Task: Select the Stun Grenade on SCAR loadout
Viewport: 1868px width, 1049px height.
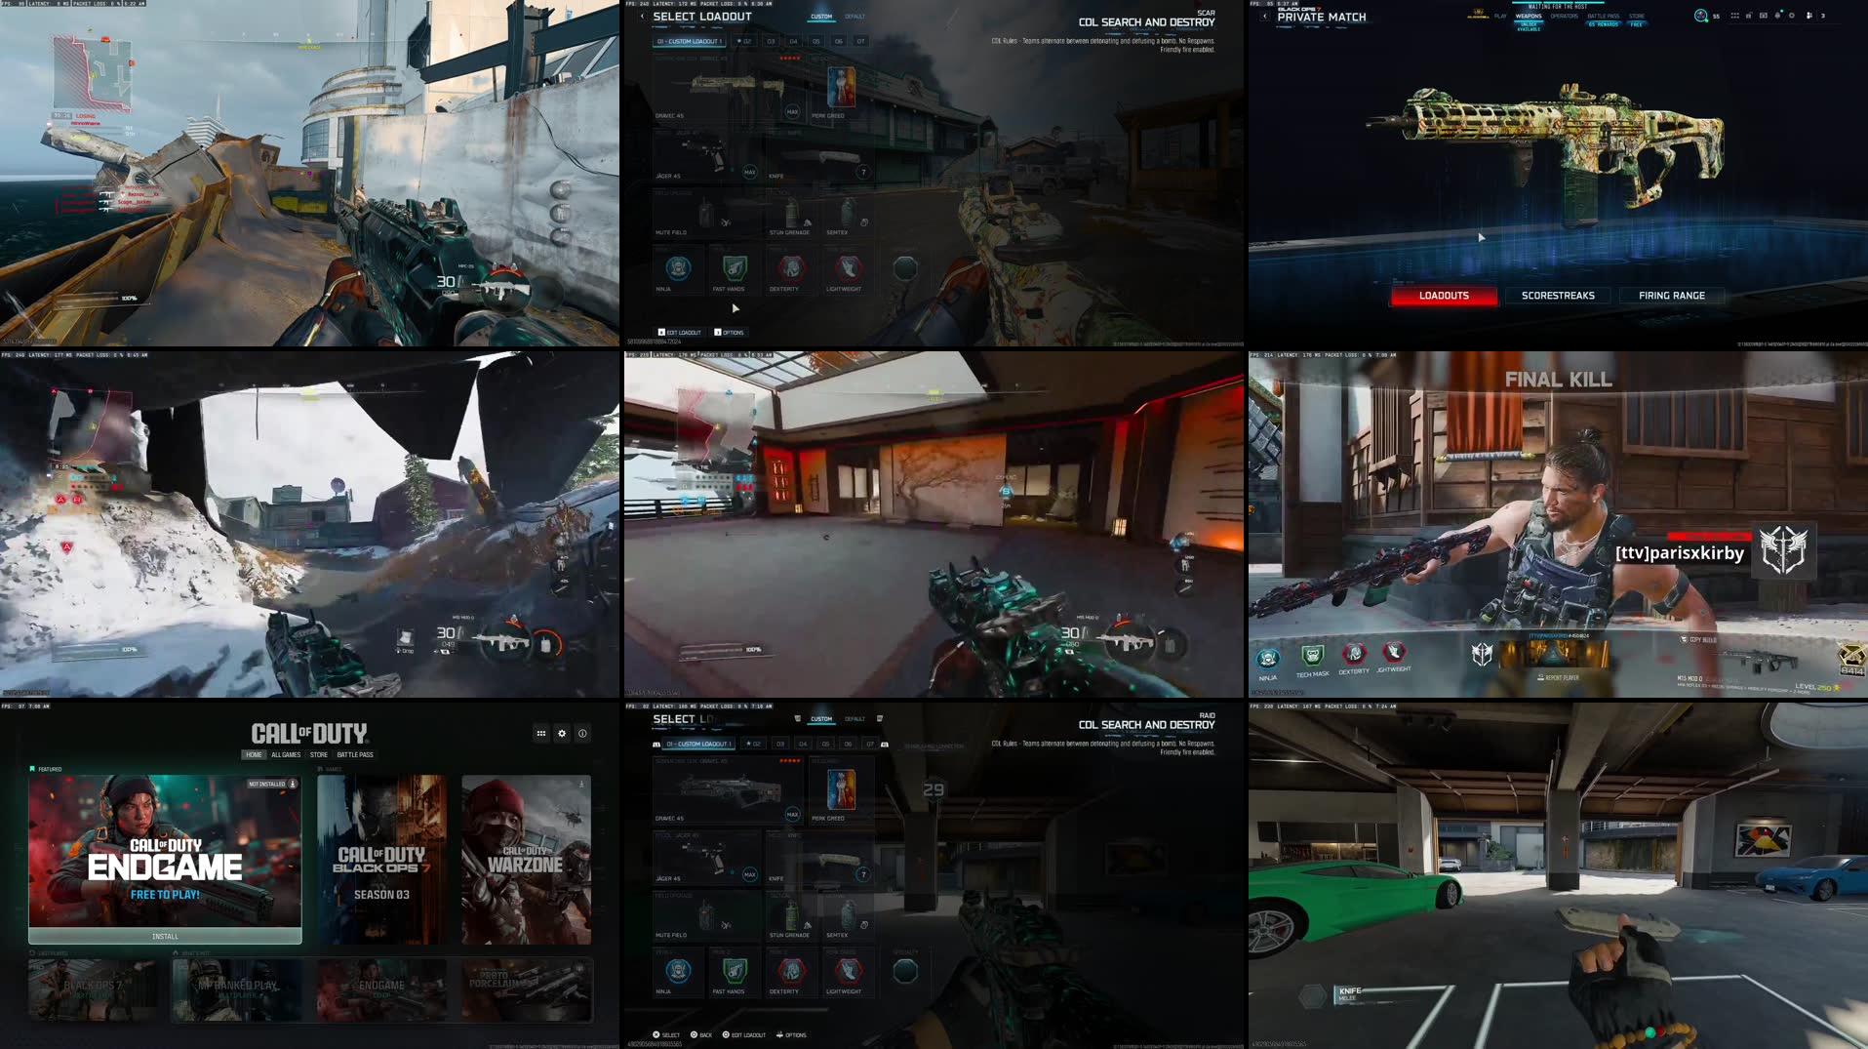Action: (790, 214)
